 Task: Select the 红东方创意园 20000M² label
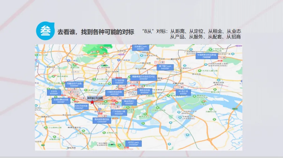coord(81,107)
